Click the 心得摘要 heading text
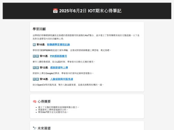 click(x=44, y=101)
